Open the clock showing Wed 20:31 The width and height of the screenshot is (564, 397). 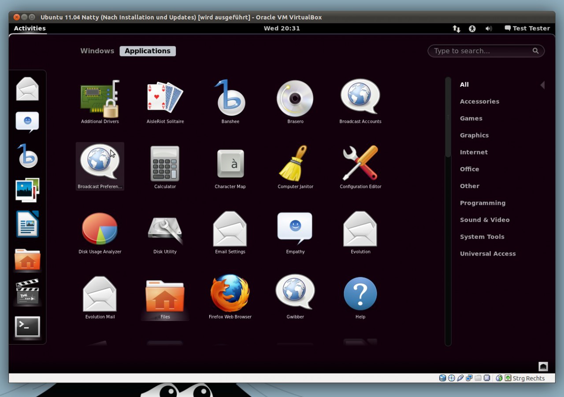[282, 28]
